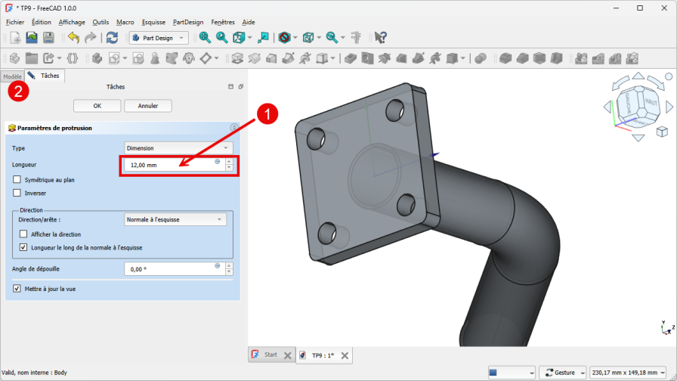Close the TP9 : 1* document tab
Image resolution: width=677 pixels, height=381 pixels.
click(x=345, y=355)
